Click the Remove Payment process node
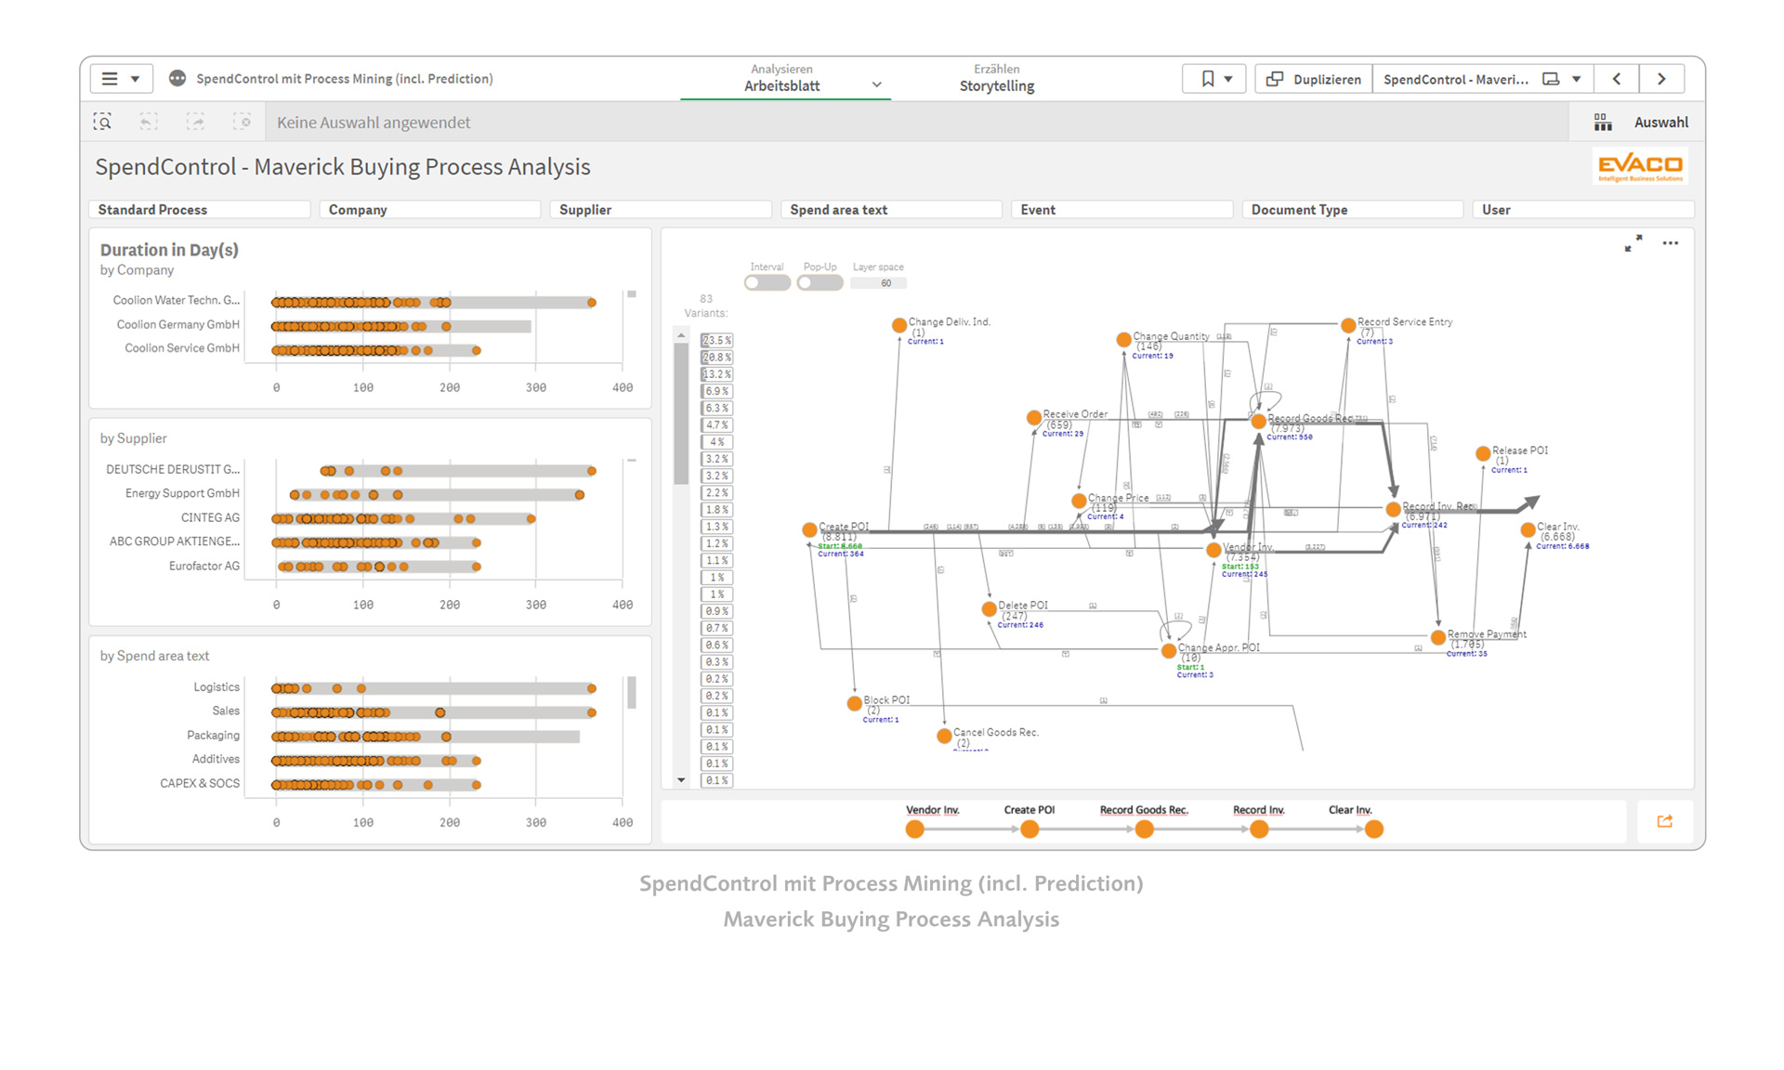Image resolution: width=1784 pixels, height=1070 pixels. coord(1437,638)
